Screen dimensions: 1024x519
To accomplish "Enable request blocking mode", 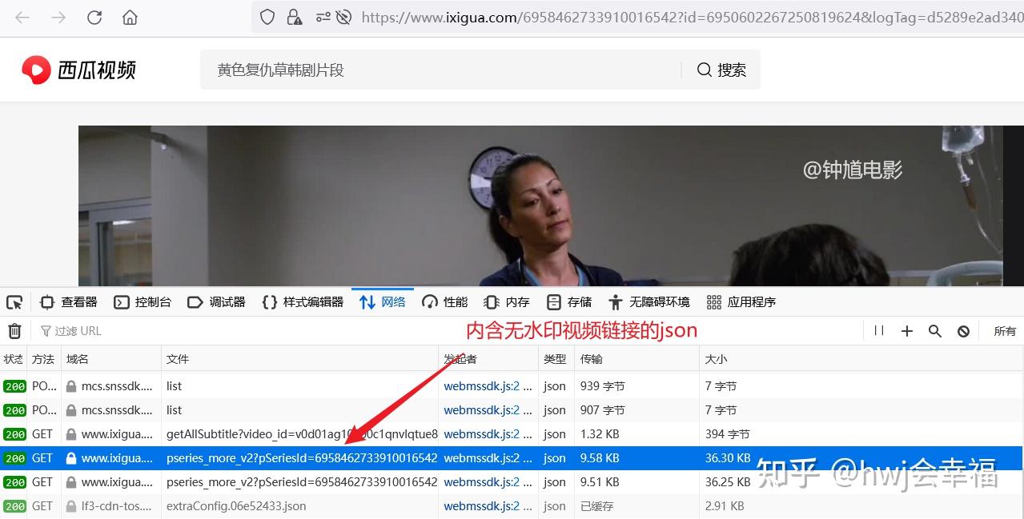I will coord(964,330).
